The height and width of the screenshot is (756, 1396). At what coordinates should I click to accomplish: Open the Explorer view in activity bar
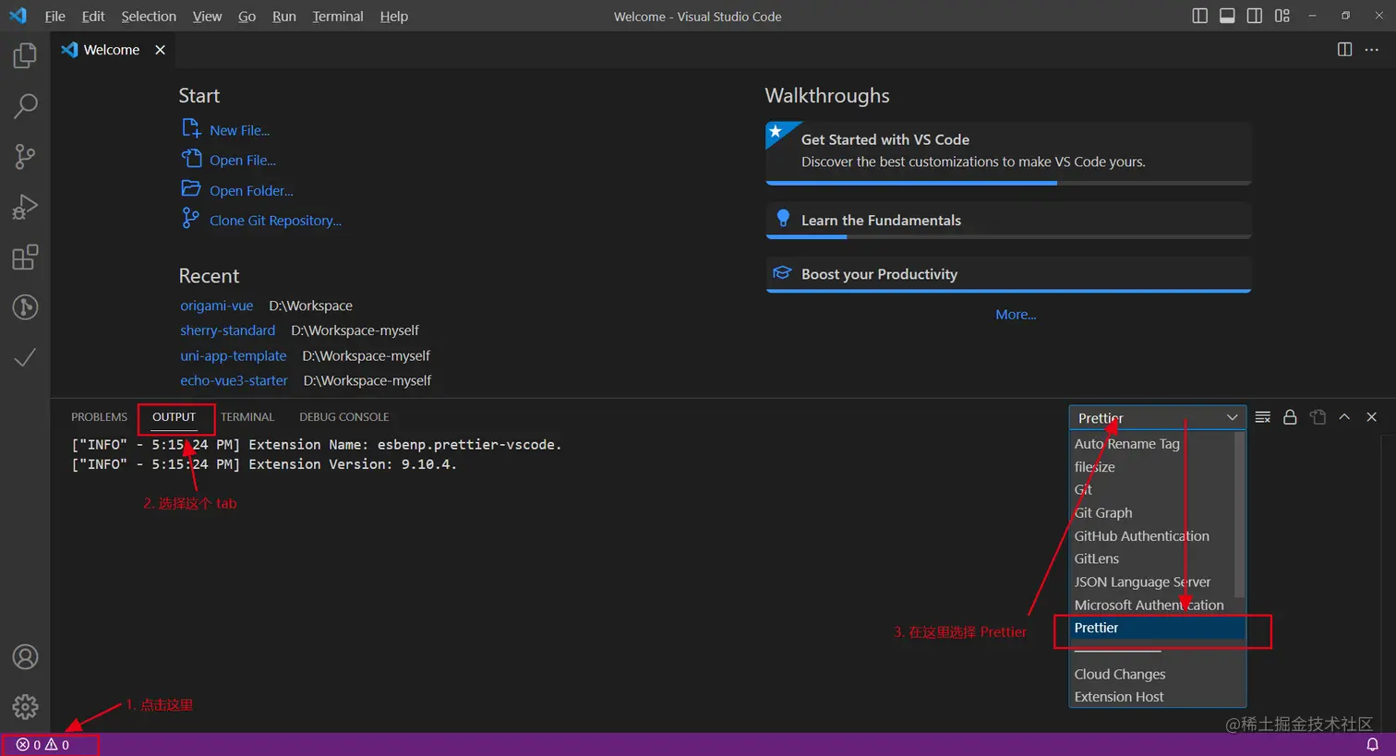25,55
